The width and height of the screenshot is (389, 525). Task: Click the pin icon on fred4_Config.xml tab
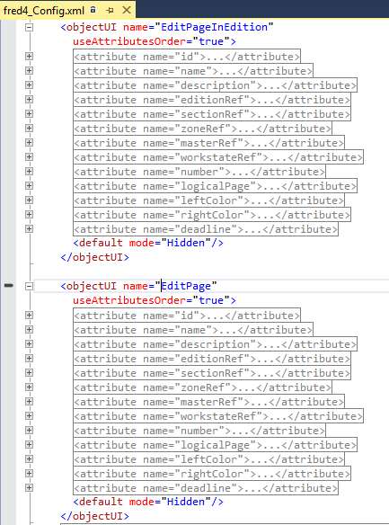(110, 11)
